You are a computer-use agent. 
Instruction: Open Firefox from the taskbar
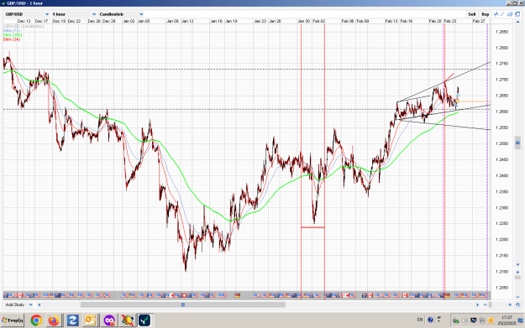click(x=54, y=320)
